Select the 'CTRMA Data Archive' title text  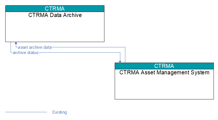pyautogui.click(x=55, y=15)
